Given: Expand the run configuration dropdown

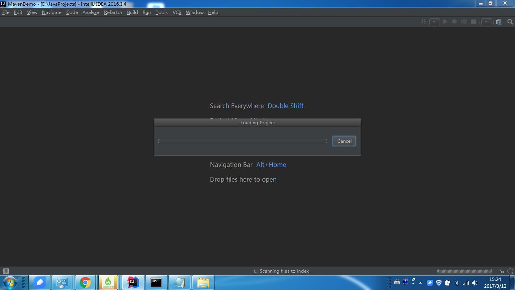Looking at the screenshot, I should [434, 22].
